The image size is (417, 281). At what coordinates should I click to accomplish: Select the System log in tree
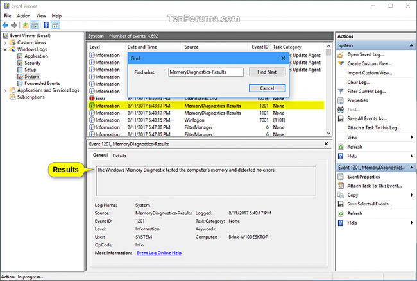pyautogui.click(x=31, y=77)
